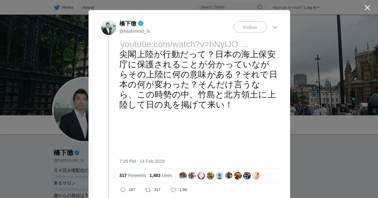Close the tweet overlay with X
Screen dimensions: 378x198
click(x=367, y=8)
